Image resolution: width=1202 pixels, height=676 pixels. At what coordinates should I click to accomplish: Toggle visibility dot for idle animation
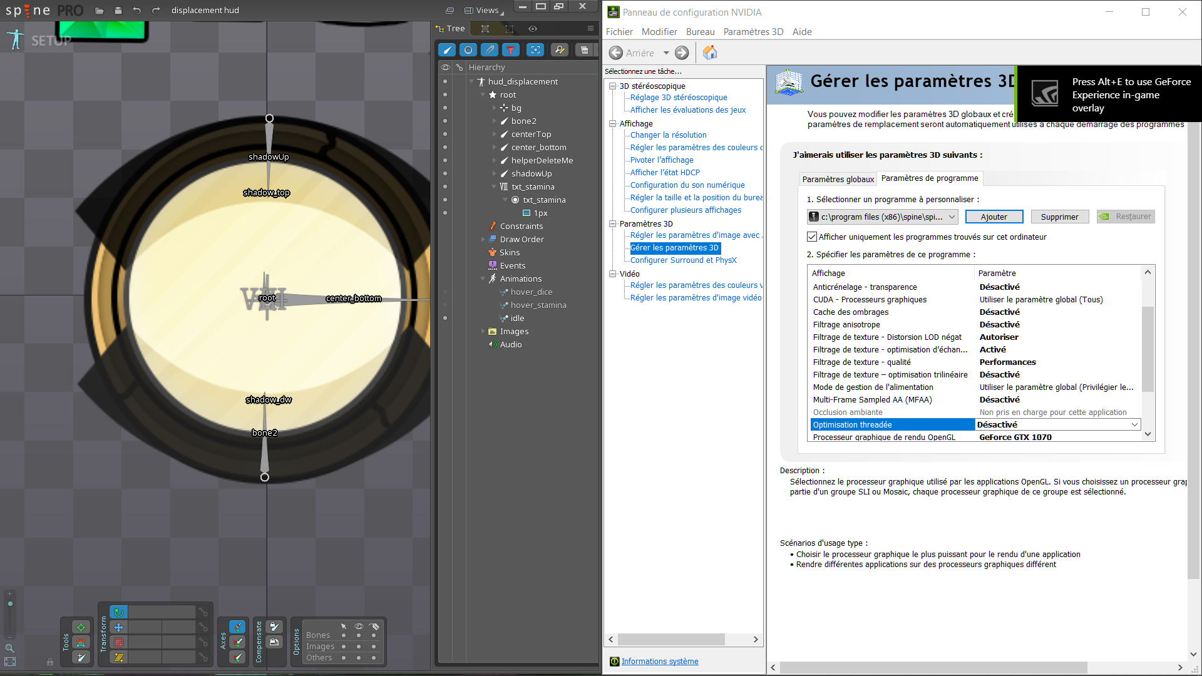coord(445,318)
